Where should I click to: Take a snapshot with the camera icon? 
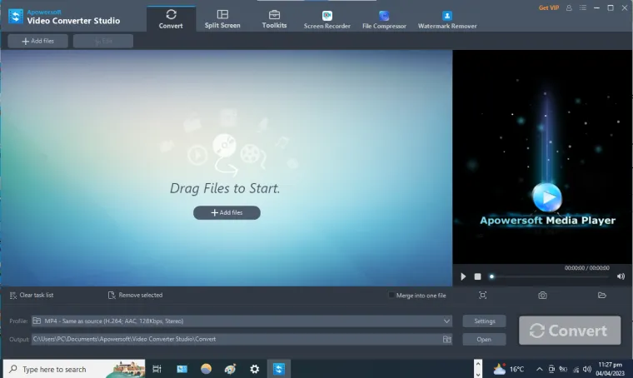[542, 296]
